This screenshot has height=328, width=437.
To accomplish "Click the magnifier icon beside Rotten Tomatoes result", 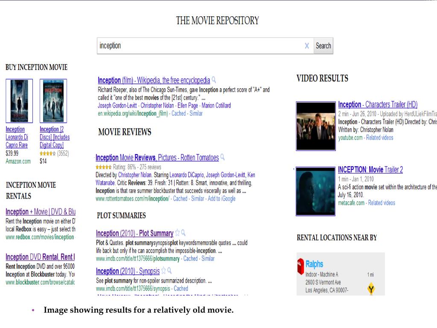I will 222,157.
